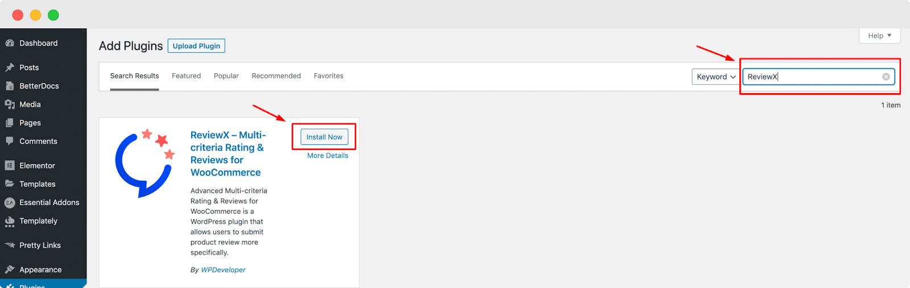Click the yellow minimize window button
This screenshot has width=910, height=288.
[36, 15]
